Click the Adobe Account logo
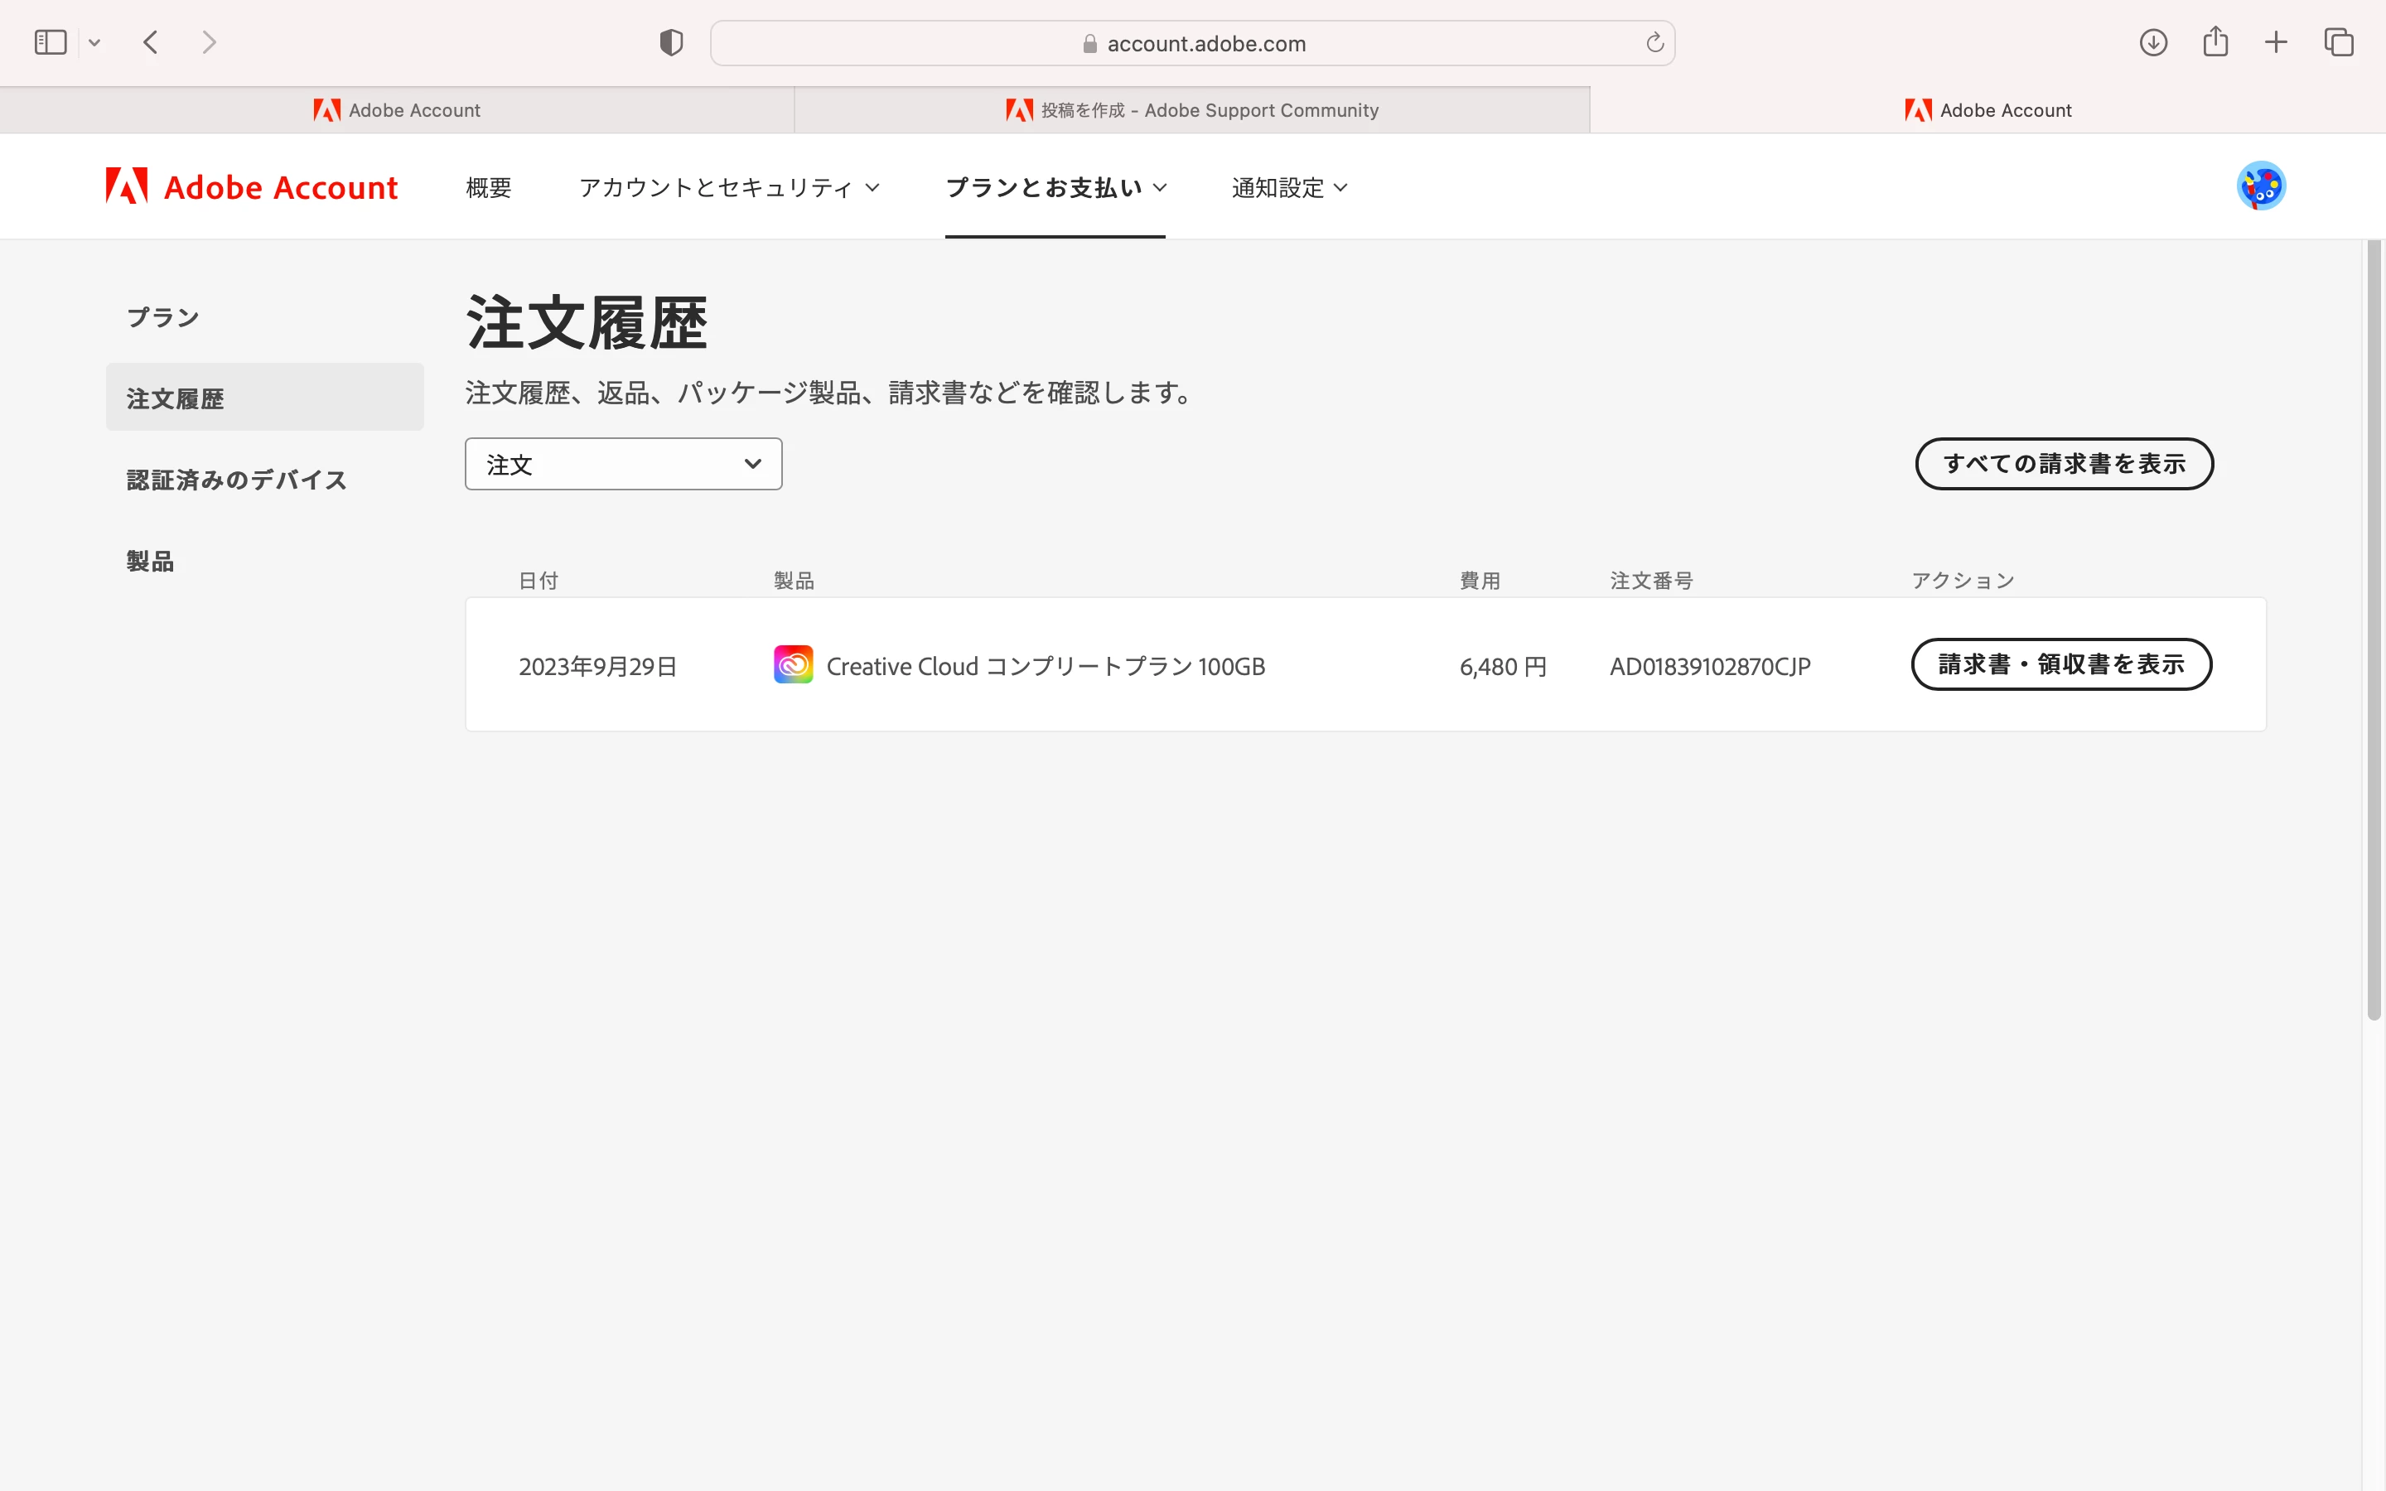 251,186
